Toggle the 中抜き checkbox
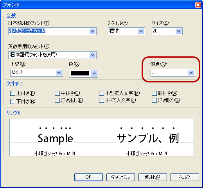The width and height of the screenshot is (203, 188). [57, 93]
